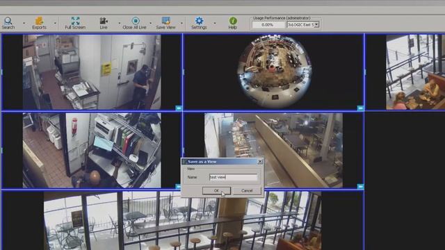Click the view Name text field
The width and height of the screenshot is (445, 250).
[x=234, y=177]
